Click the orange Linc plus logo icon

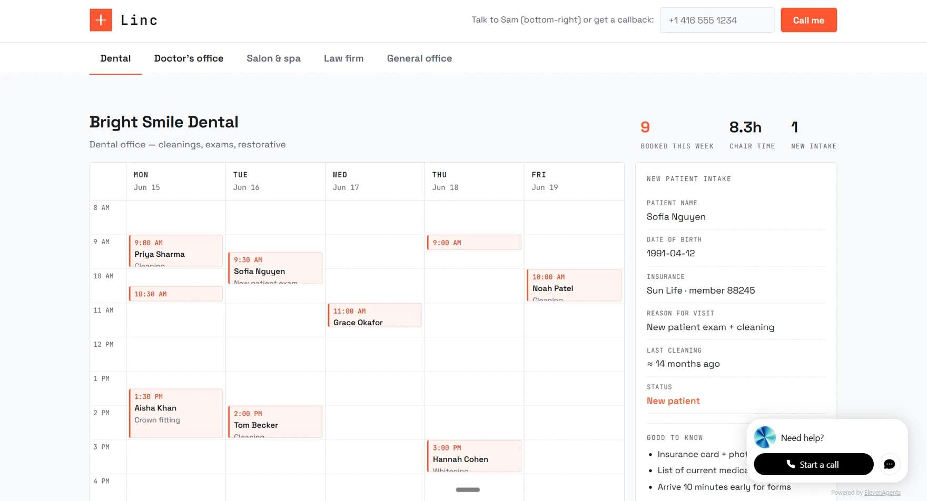(x=101, y=20)
